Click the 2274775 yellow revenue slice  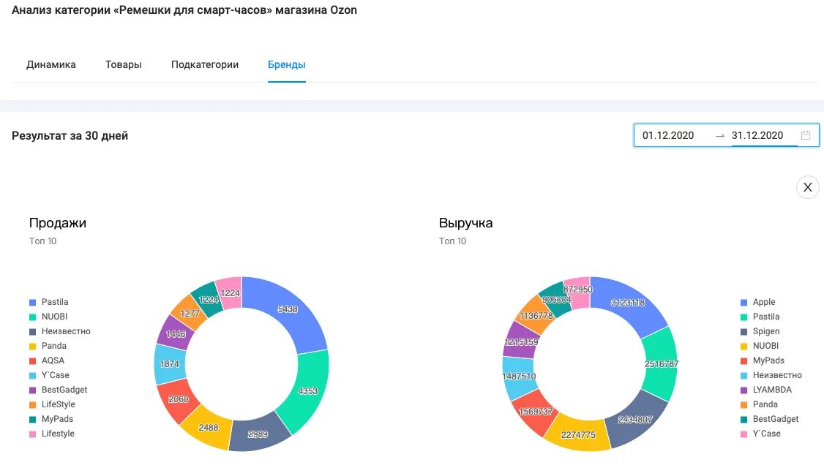[x=577, y=434]
